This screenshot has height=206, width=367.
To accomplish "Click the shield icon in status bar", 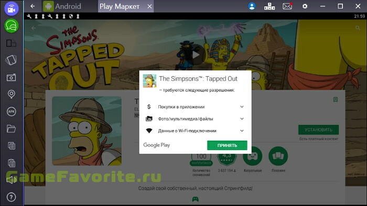I will 71,16.
